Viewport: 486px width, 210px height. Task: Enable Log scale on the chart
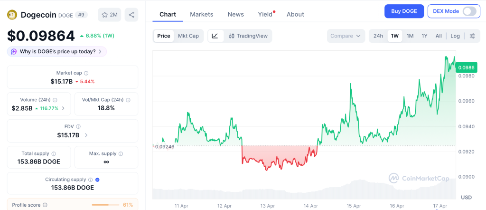click(x=455, y=36)
